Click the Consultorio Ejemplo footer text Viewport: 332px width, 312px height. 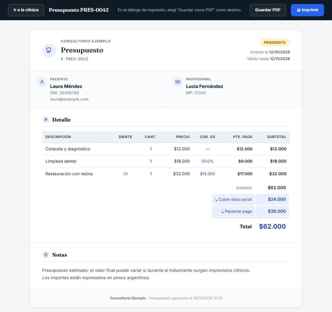click(x=128, y=298)
